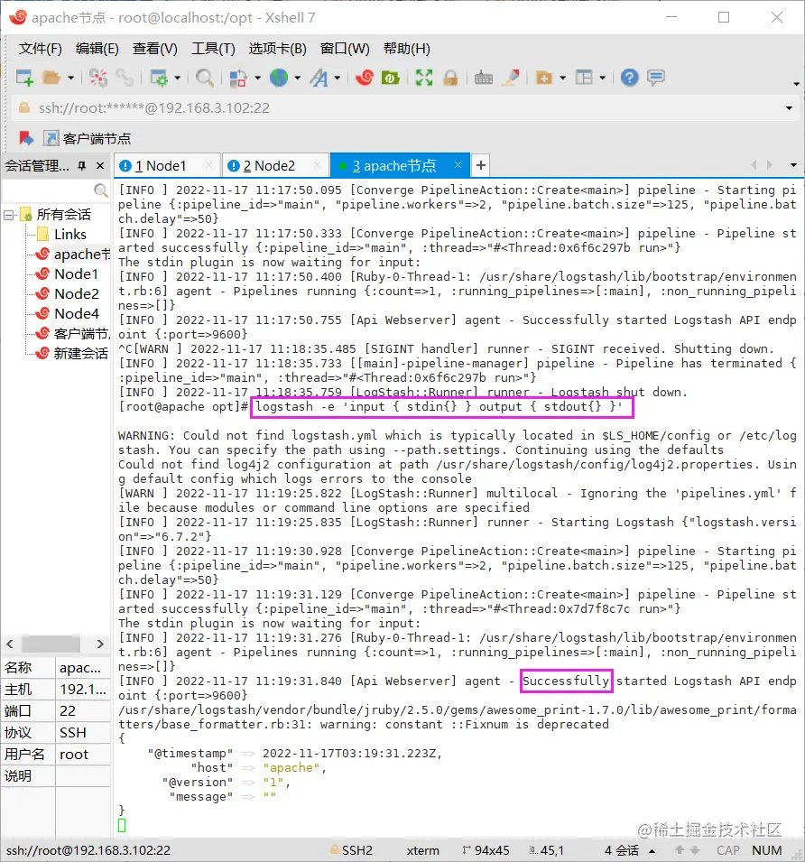805x862 pixels.
Task: Open the 工具(T) menu
Action: 213,49
